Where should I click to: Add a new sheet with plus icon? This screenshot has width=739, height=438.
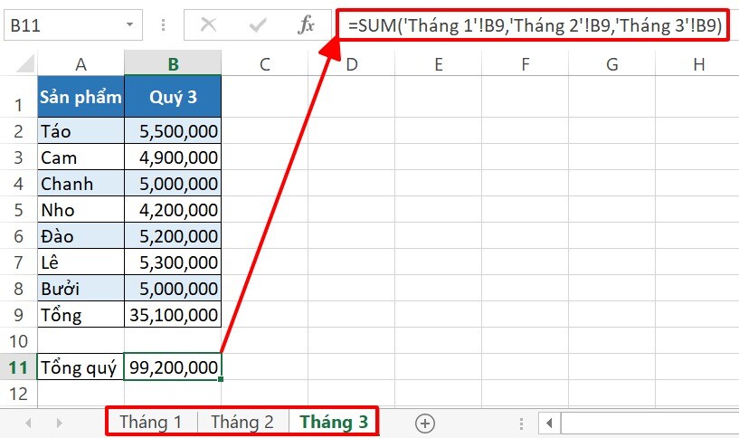(x=425, y=423)
